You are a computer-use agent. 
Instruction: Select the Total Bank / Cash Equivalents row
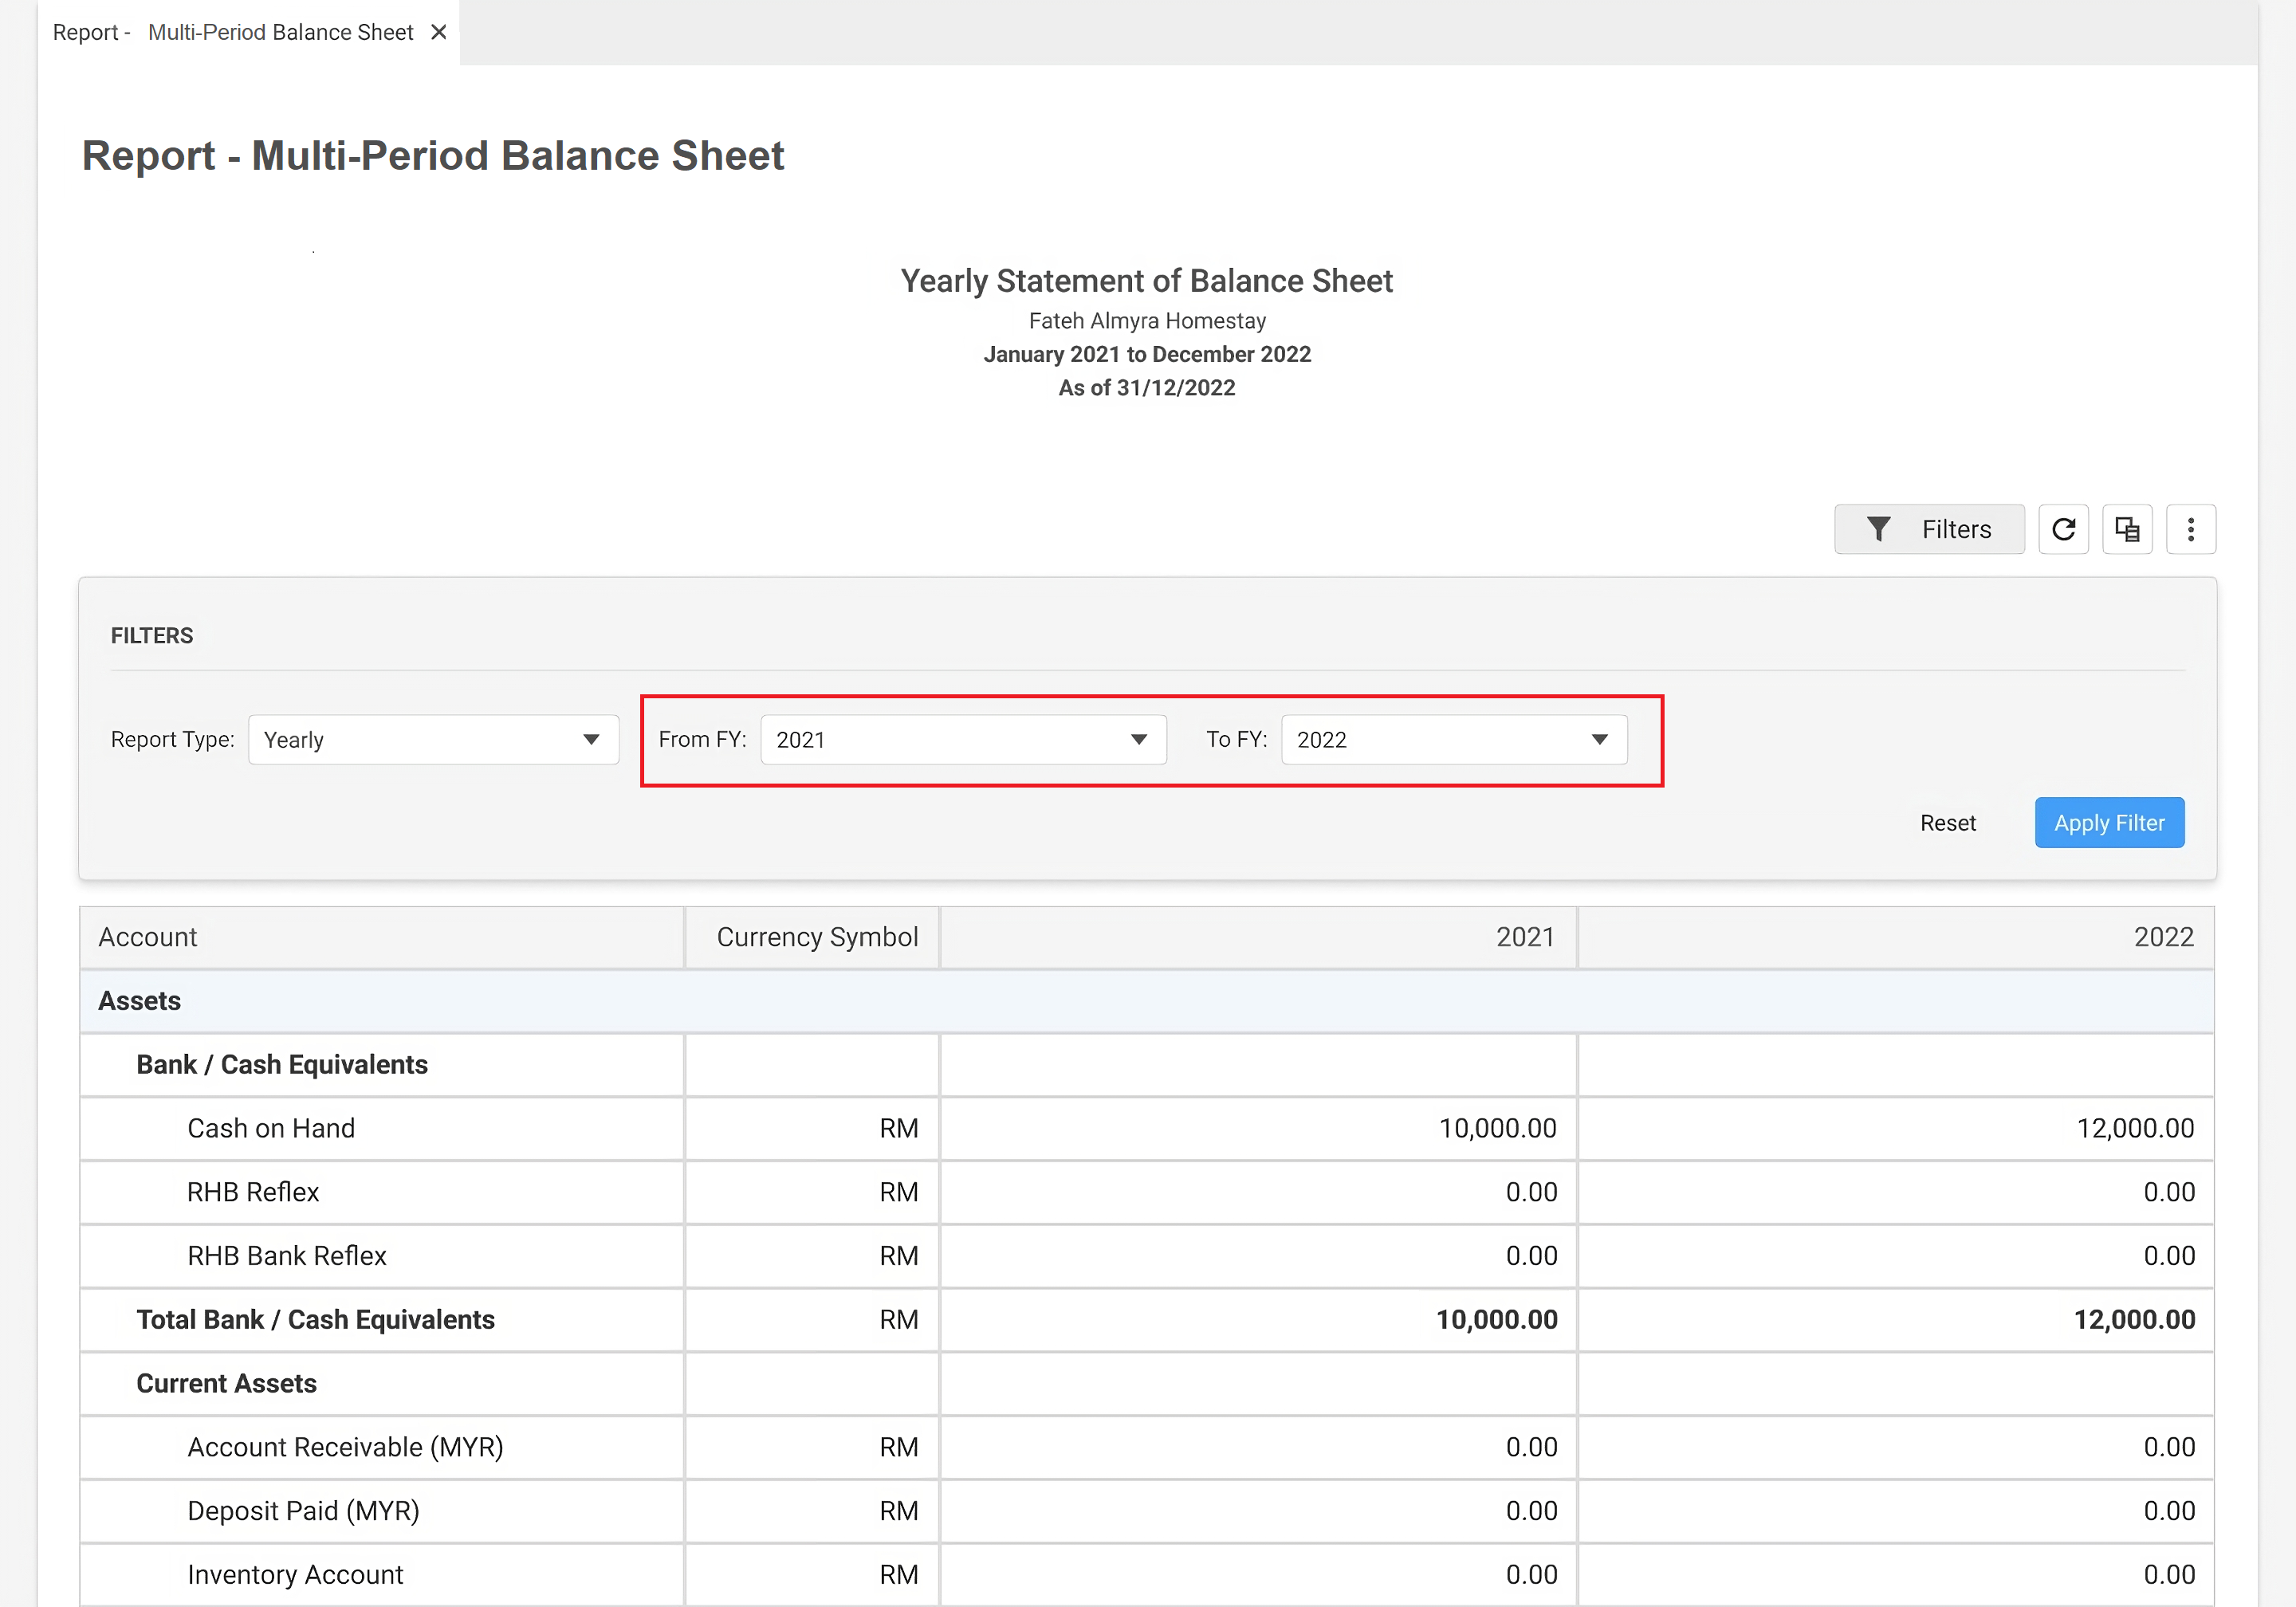point(1147,1320)
